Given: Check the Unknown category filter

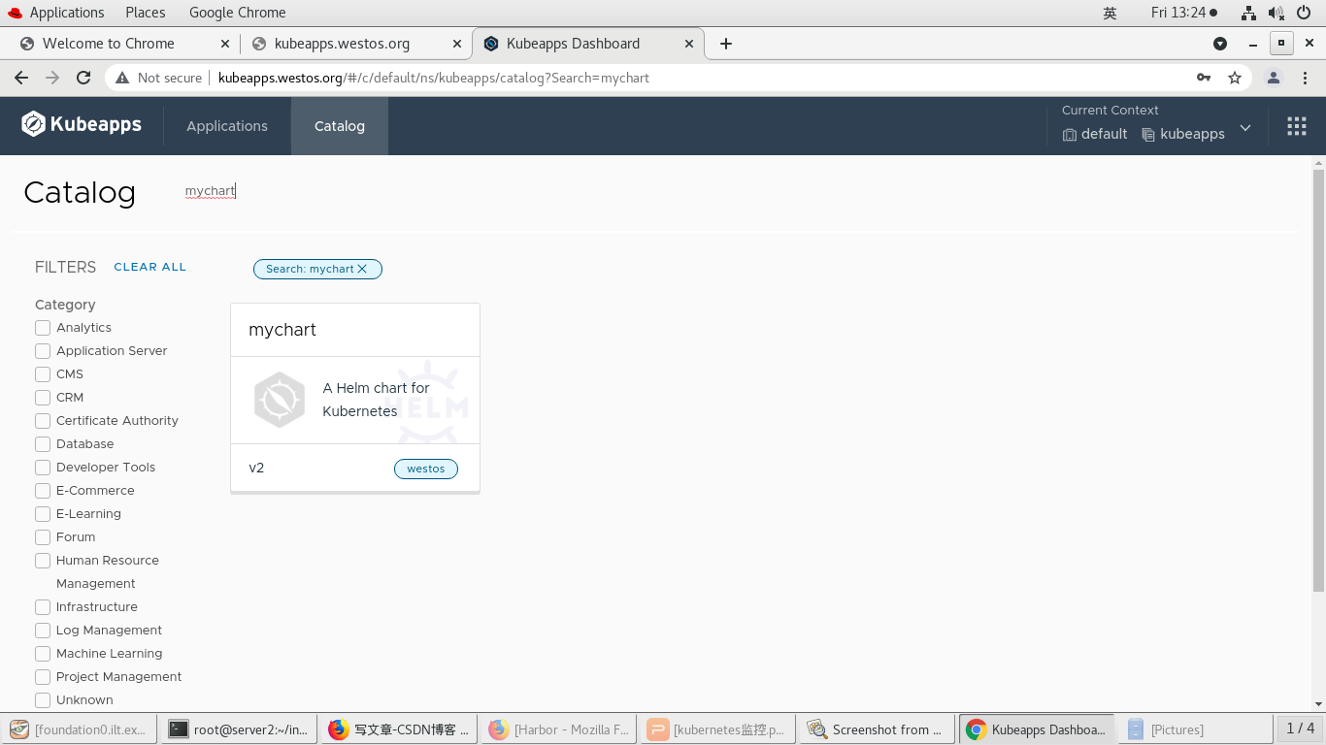Looking at the screenshot, I should (x=43, y=700).
